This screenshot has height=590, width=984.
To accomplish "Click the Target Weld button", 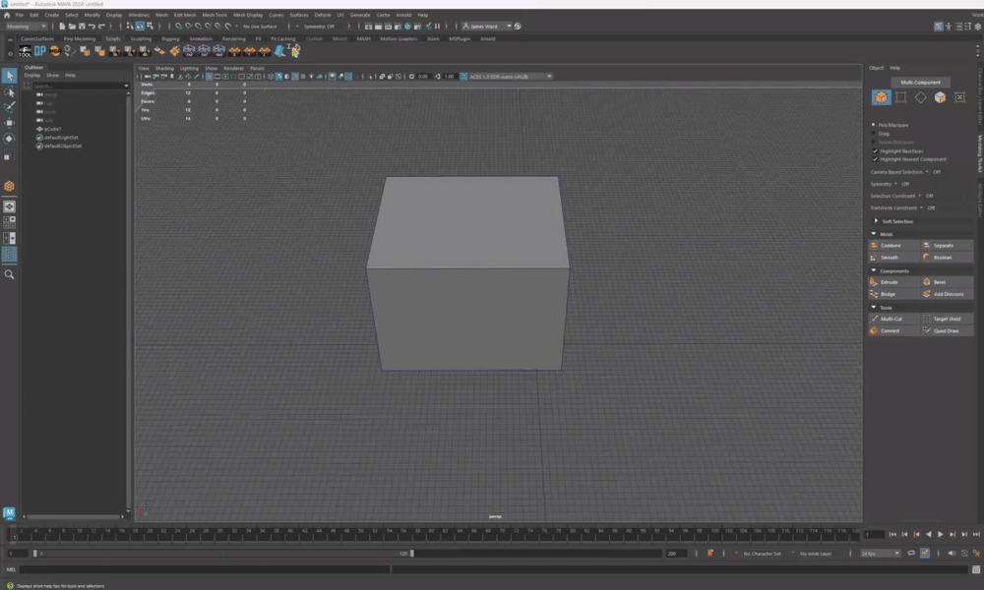I will click(947, 319).
